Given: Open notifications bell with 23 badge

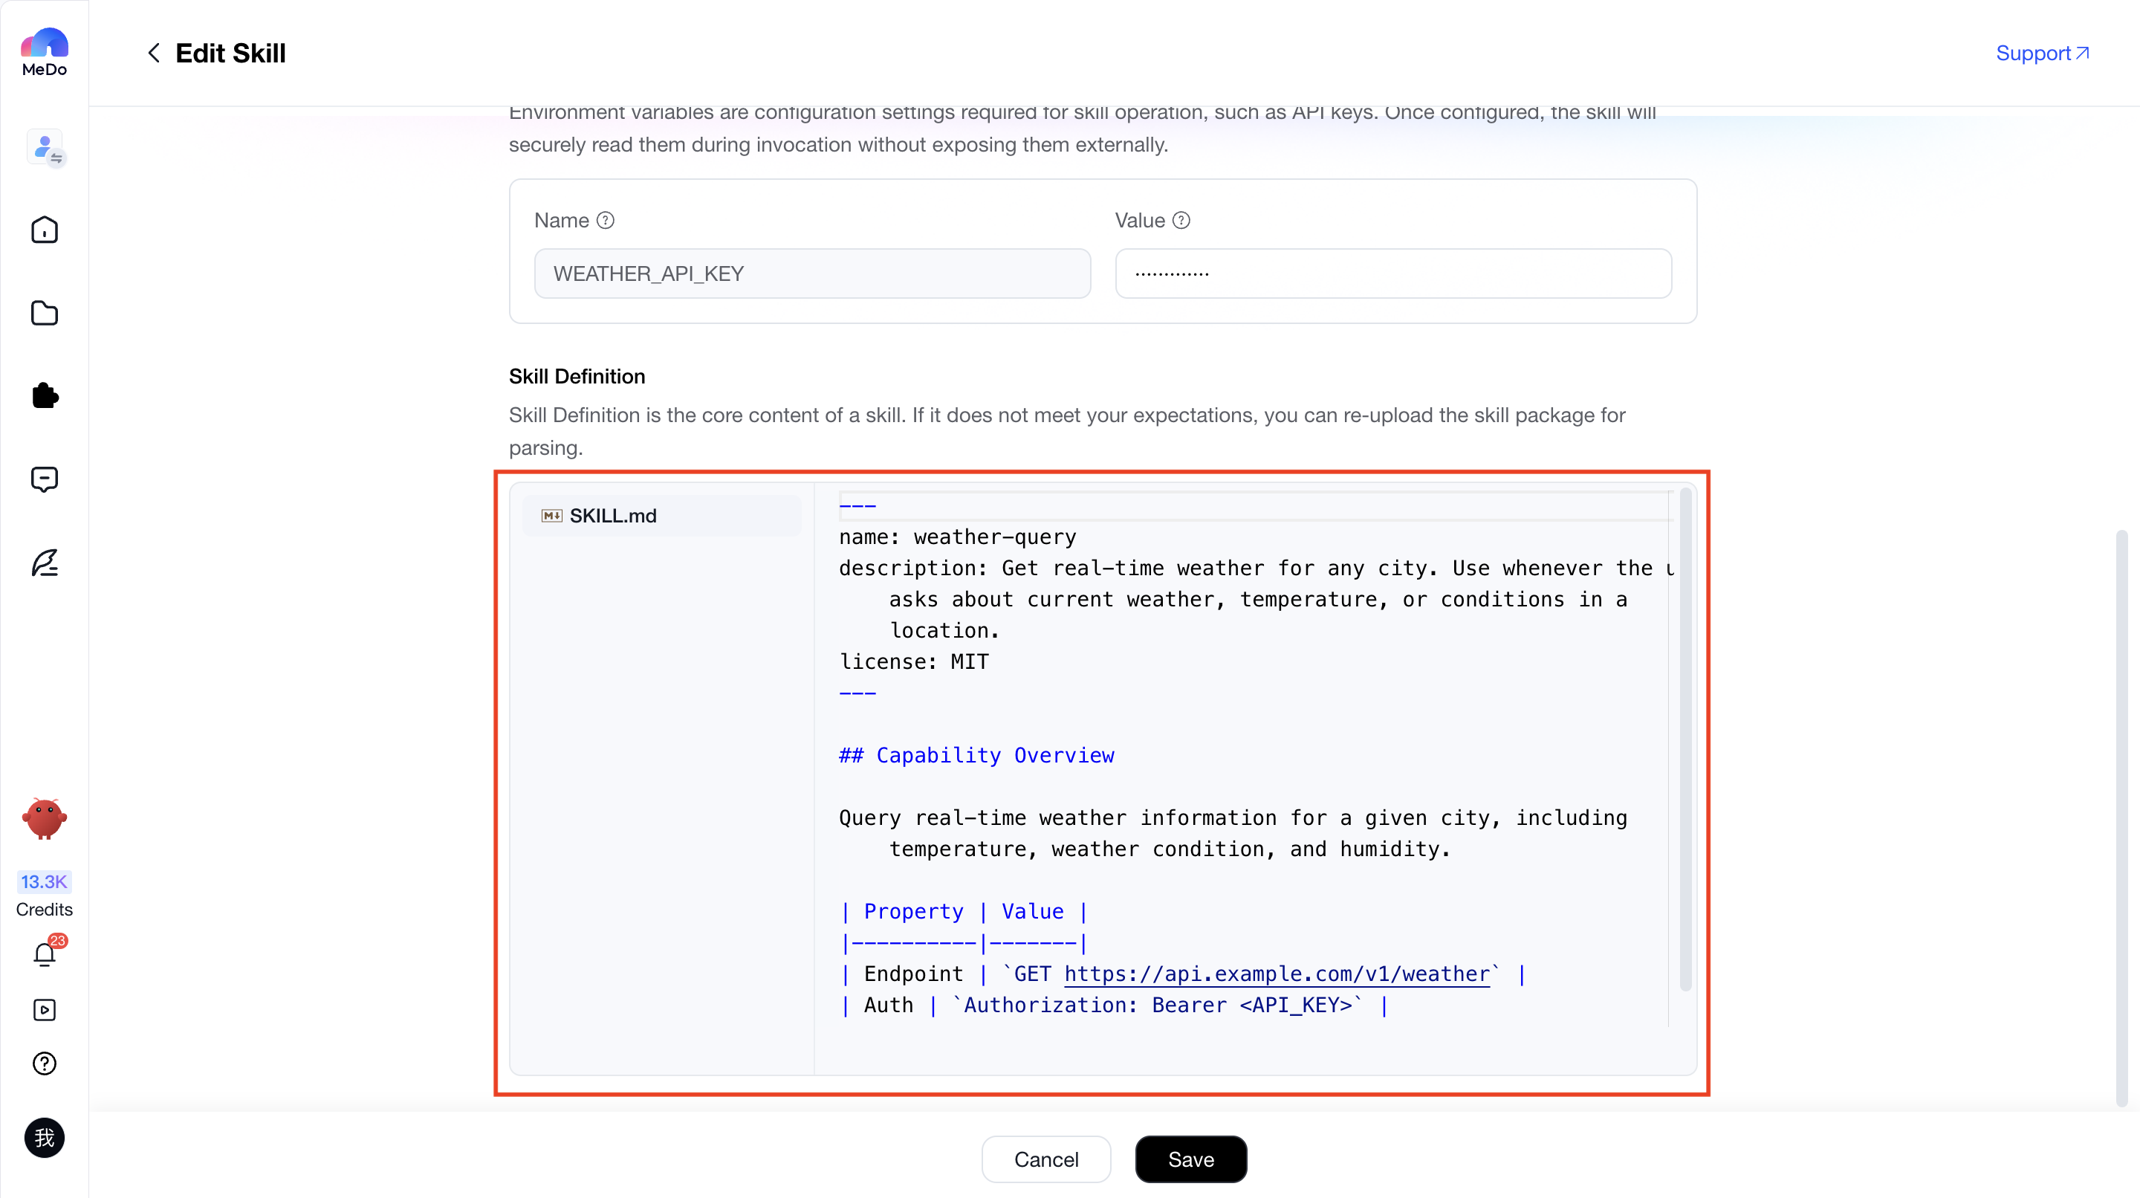Looking at the screenshot, I should click(45, 953).
